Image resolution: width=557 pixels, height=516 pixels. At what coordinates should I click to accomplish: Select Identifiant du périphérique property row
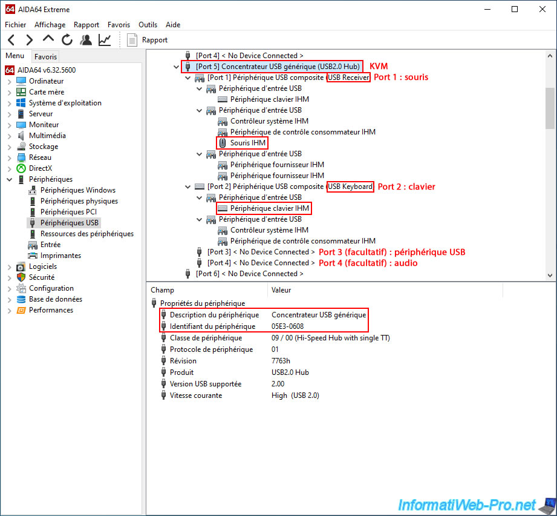[x=212, y=326]
